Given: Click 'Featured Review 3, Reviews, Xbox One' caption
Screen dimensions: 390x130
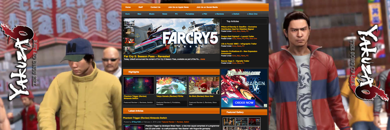Looking at the screenshot, I should [x=203, y=103].
